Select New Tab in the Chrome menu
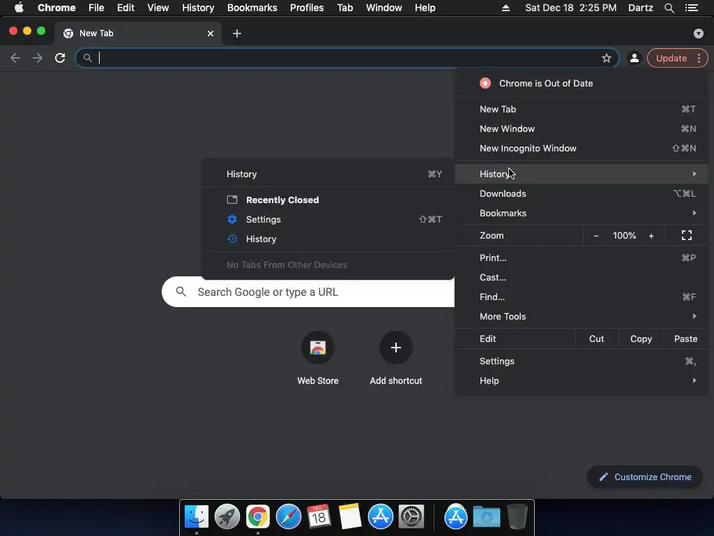Screen dimensions: 714x536 click(x=582, y=109)
